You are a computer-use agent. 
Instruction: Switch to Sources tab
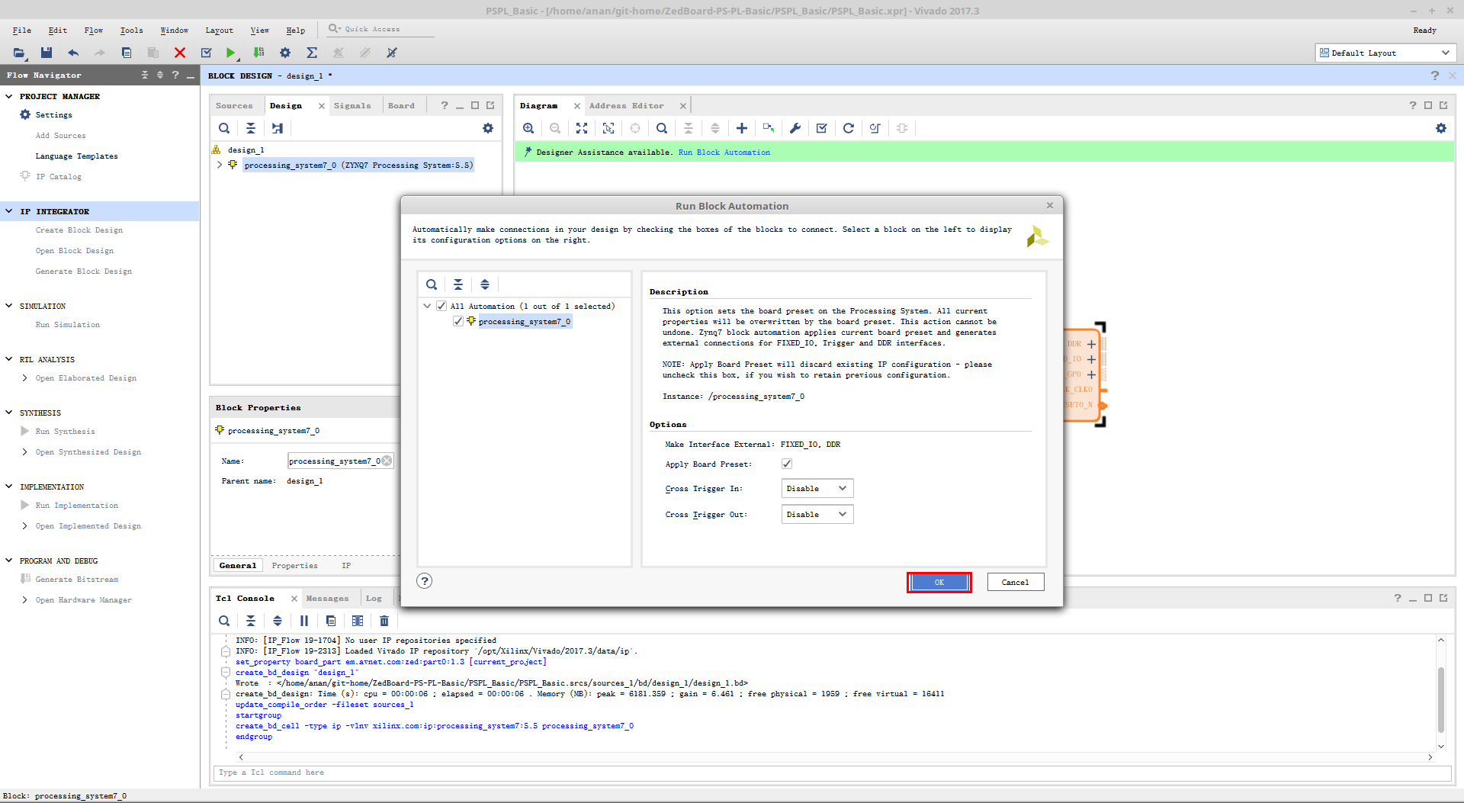(234, 106)
